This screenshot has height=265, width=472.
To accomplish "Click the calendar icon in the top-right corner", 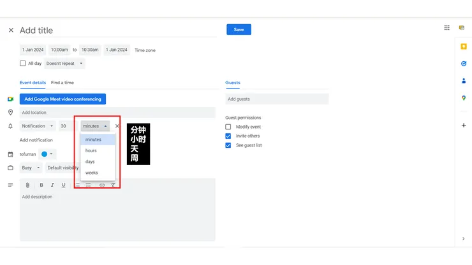I will tap(461, 27).
